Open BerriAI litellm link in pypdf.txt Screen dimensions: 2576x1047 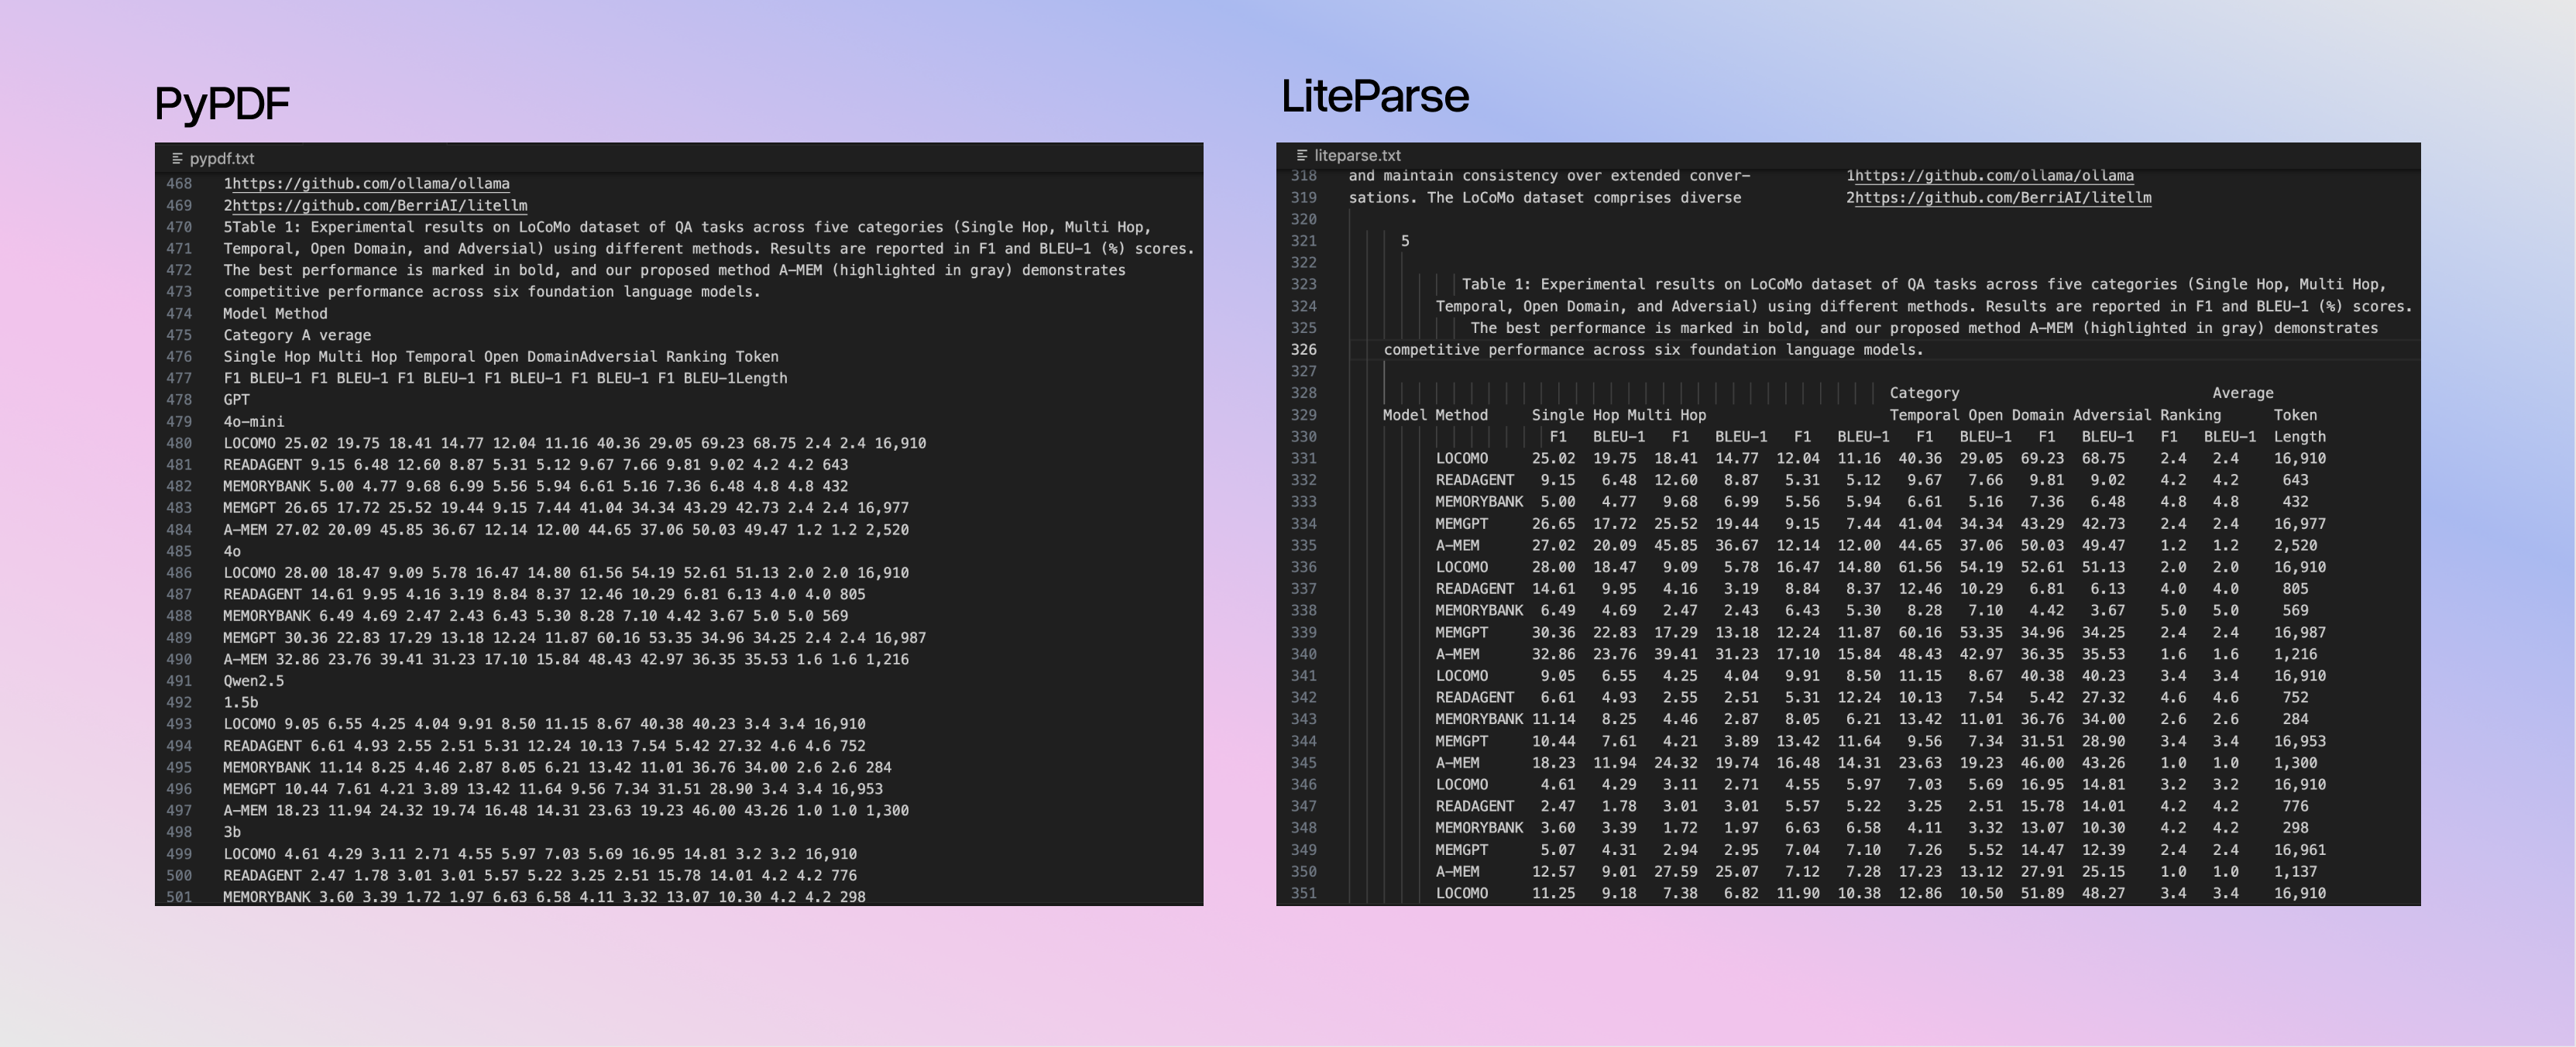tap(379, 205)
